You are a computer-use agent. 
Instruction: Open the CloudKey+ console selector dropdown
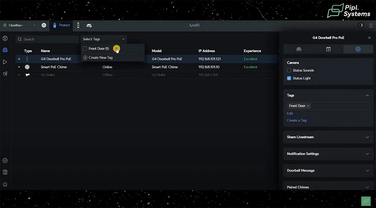[x=19, y=25]
